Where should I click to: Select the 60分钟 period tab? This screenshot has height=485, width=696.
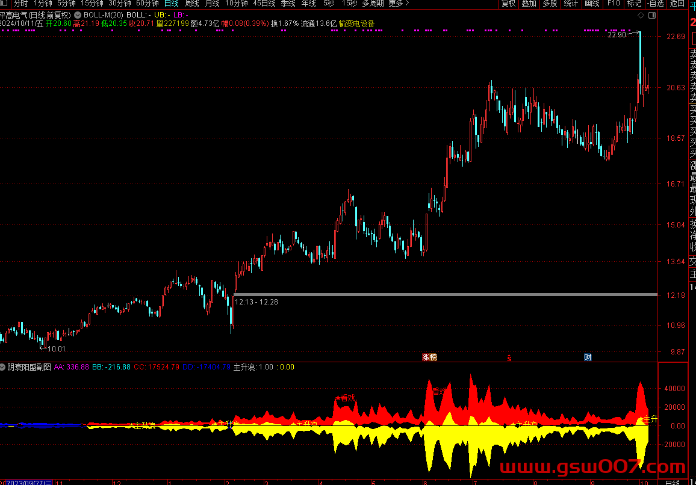click(148, 4)
